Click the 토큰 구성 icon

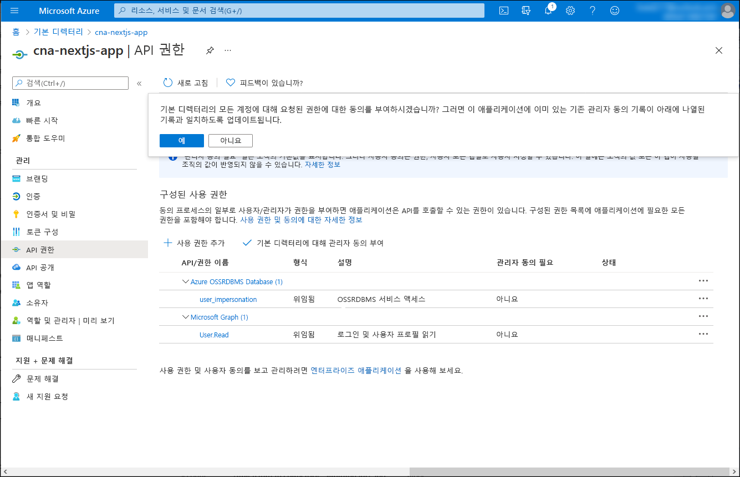pyautogui.click(x=16, y=232)
